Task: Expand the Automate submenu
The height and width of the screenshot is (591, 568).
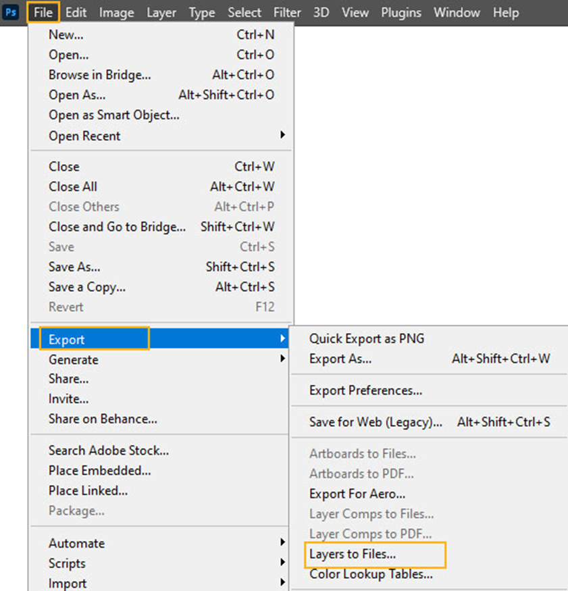Action: tap(282, 542)
